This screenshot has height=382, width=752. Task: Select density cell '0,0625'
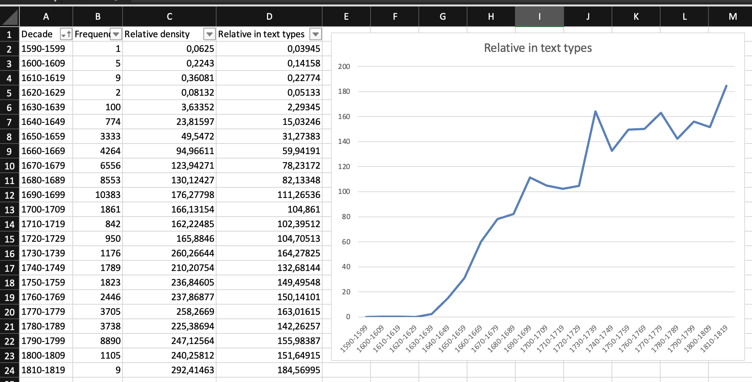pyautogui.click(x=169, y=49)
